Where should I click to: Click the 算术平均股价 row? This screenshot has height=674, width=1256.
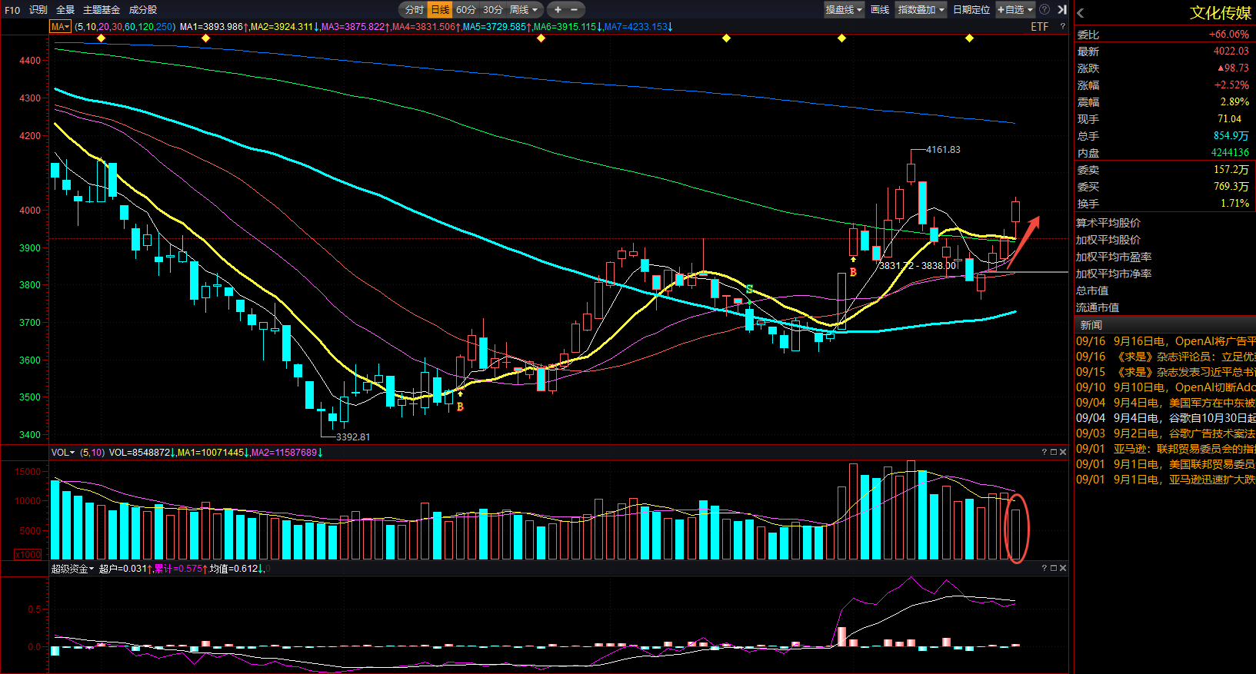point(1165,223)
